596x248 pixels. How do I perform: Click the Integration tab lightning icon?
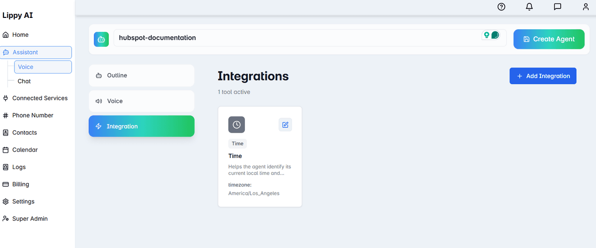[x=98, y=126]
